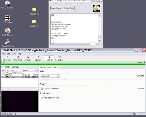
Task: Click the 1-Click Mode button in RipIt4Me
Action: pos(69,8)
